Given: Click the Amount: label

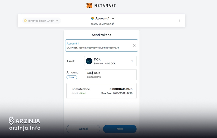Looking at the screenshot, I should tap(72, 72).
